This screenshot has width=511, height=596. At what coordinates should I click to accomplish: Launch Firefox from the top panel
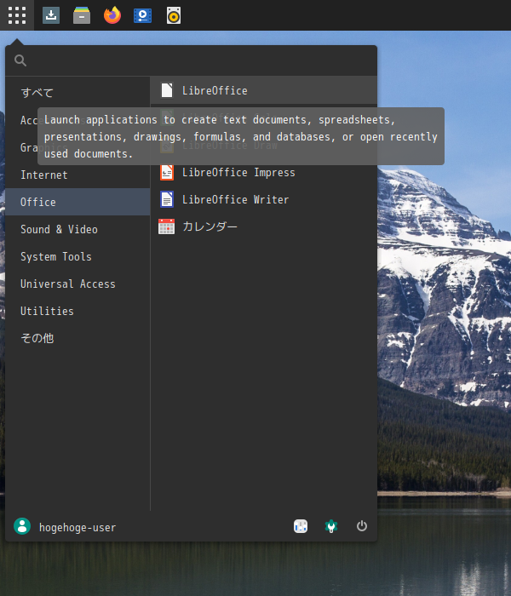[x=112, y=15]
